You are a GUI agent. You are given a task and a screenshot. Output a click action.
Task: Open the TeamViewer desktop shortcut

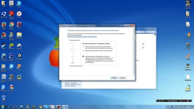coord(4,89)
